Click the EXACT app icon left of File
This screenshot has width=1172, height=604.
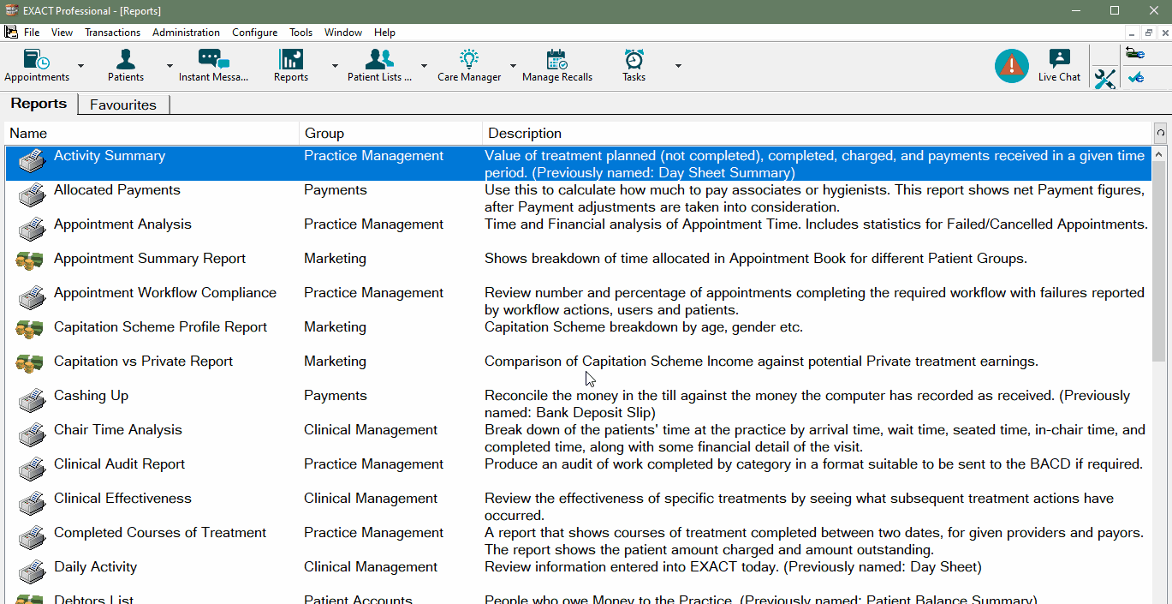coord(11,33)
